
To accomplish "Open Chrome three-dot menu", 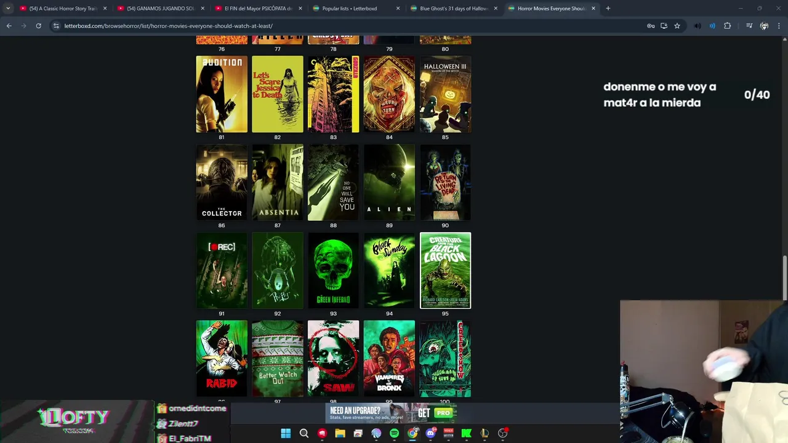I will point(779,26).
